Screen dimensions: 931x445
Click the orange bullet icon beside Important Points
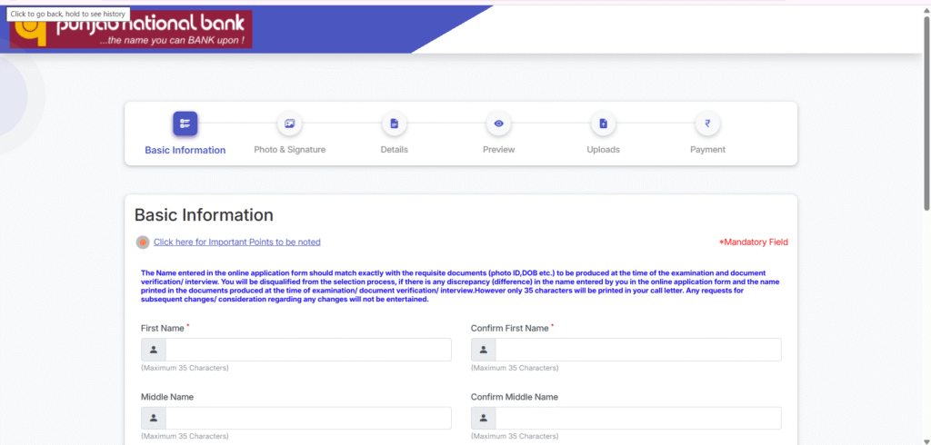[x=143, y=242]
